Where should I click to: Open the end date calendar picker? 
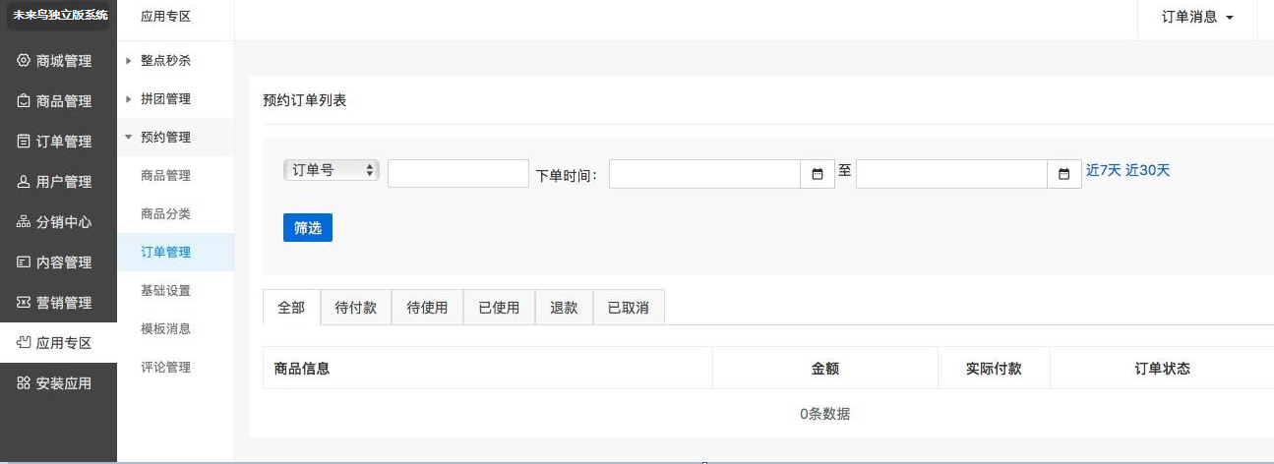1063,174
